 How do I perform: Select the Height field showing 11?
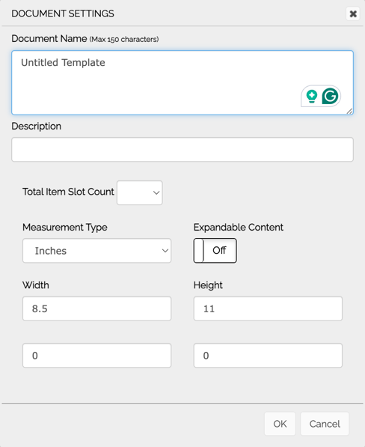268,308
